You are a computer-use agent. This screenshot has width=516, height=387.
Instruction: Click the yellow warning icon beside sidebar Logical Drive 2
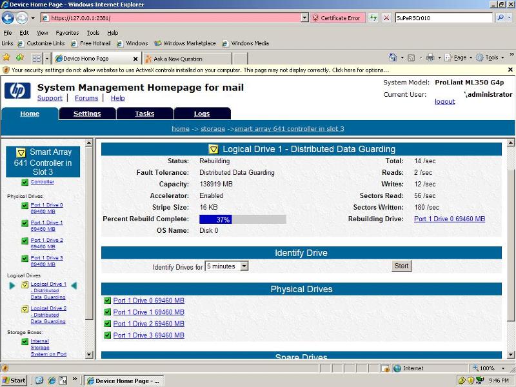coord(25,309)
